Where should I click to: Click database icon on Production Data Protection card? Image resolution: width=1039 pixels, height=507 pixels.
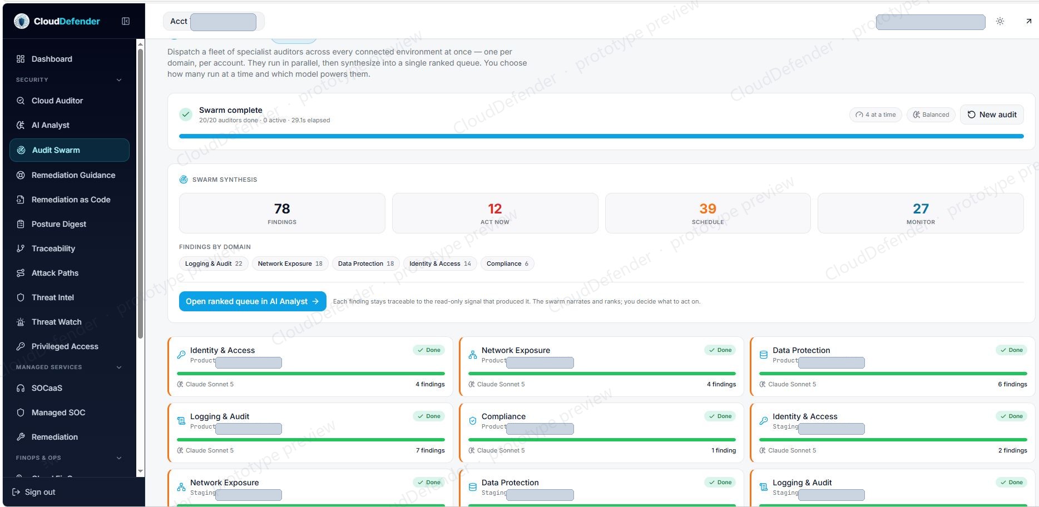[764, 355]
